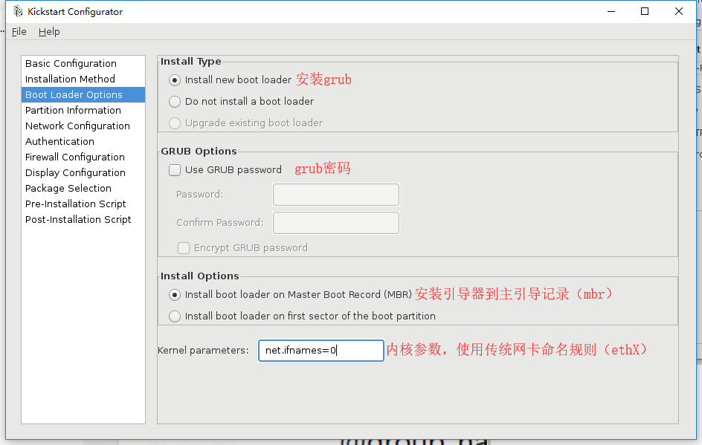702x445 pixels.
Task: Select Do not install a boot loader
Action: (175, 102)
